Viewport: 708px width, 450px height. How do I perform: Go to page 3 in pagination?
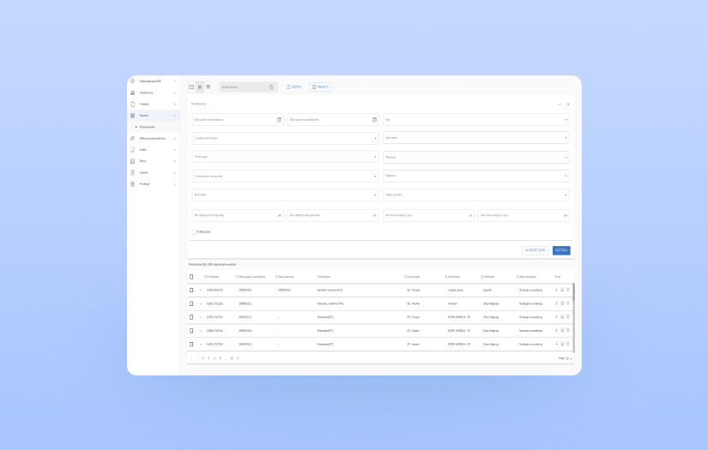coord(209,358)
